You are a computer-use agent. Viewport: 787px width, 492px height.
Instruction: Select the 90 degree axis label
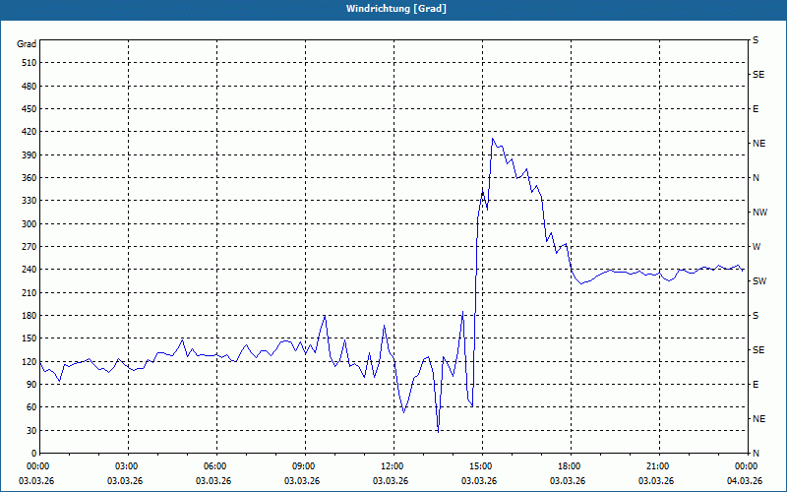(x=30, y=385)
